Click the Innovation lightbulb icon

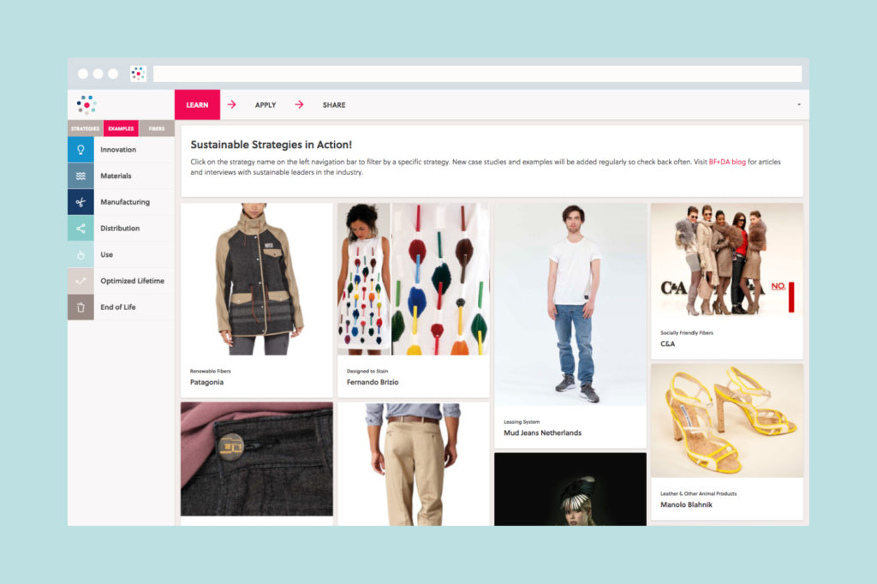(x=81, y=149)
